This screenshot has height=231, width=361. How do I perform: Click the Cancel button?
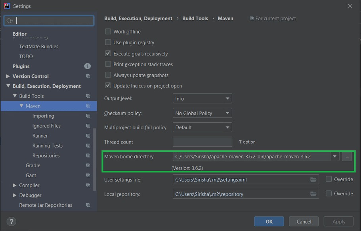(304, 222)
